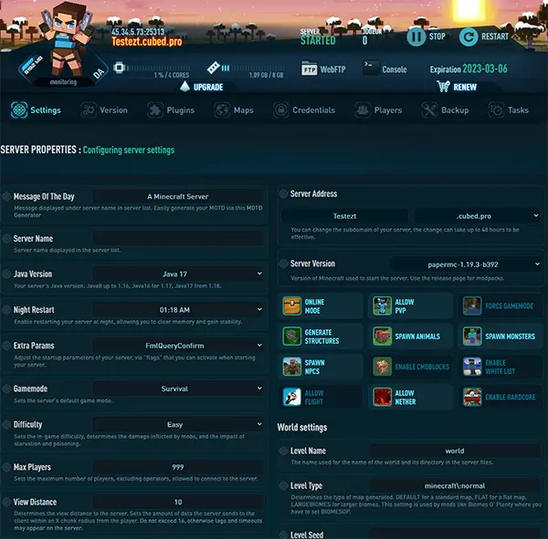
Task: Click the Renew shopping cart icon
Action: (x=444, y=87)
